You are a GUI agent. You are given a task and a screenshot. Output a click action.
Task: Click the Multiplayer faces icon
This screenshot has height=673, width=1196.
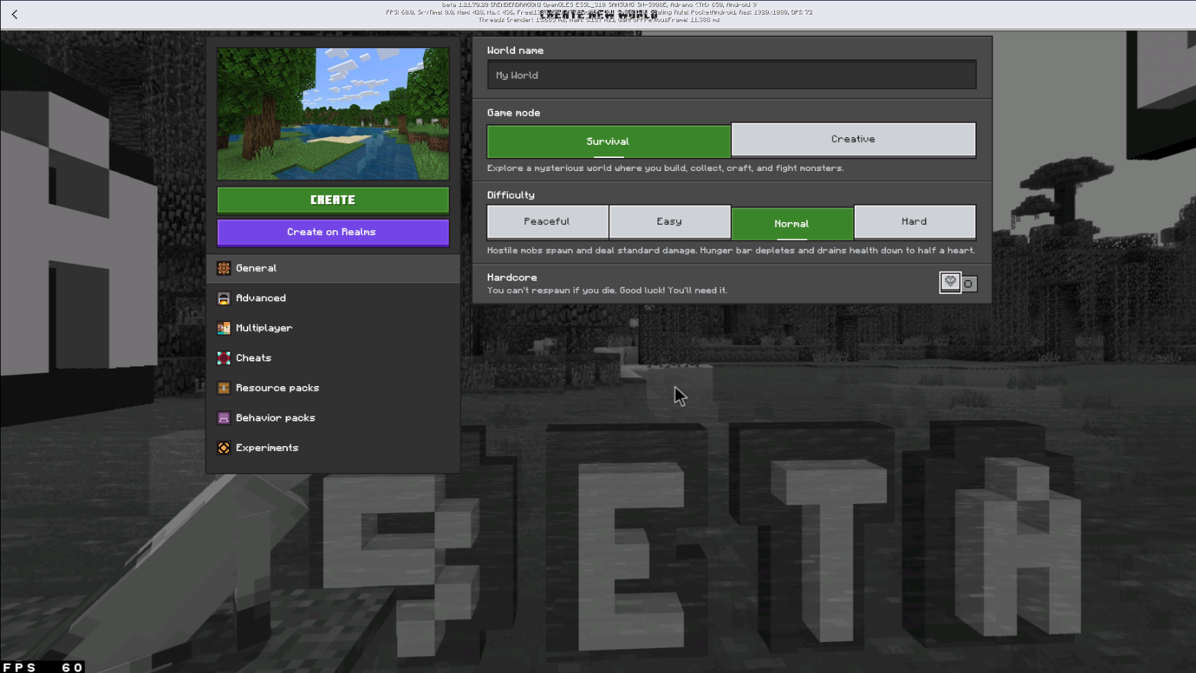coord(223,328)
